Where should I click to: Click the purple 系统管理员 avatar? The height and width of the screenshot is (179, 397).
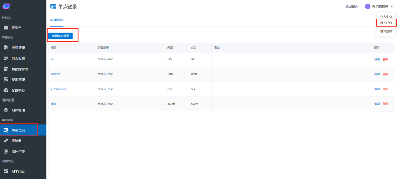point(368,6)
